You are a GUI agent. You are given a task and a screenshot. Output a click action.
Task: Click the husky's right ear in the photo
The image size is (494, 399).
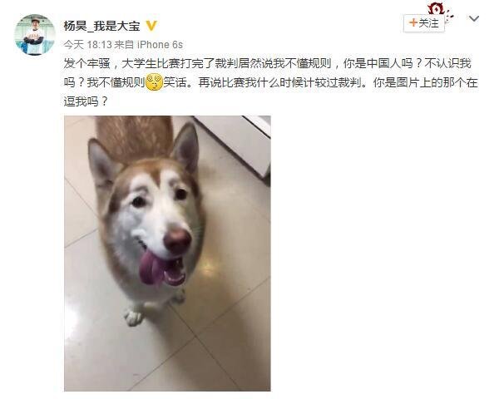[x=186, y=147]
